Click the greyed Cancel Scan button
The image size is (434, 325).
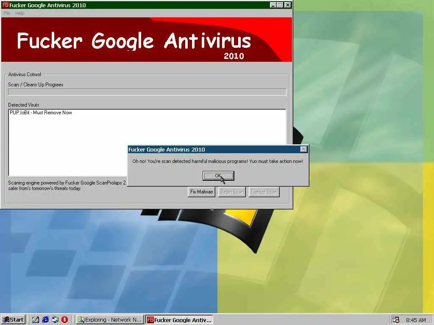tap(264, 192)
